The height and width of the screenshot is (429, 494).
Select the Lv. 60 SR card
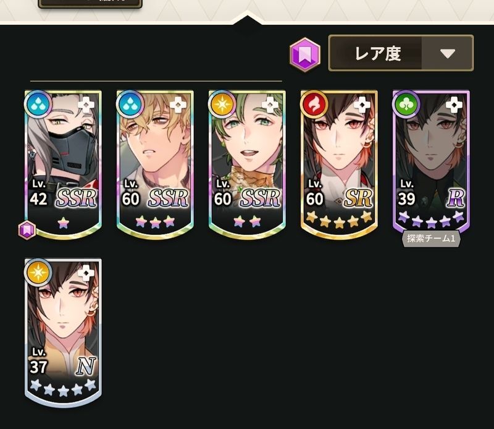pyautogui.click(x=339, y=164)
